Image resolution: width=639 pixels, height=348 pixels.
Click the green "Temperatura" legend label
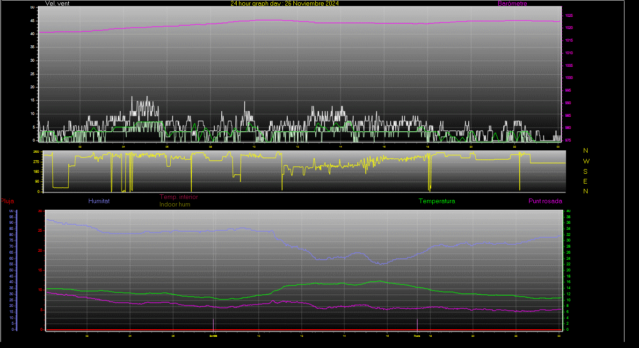click(436, 201)
